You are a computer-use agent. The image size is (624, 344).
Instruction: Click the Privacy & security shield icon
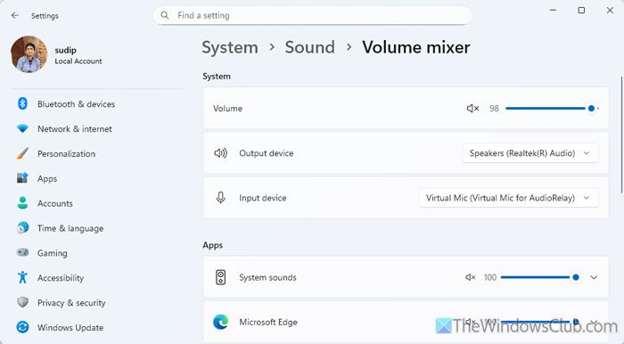pos(22,302)
